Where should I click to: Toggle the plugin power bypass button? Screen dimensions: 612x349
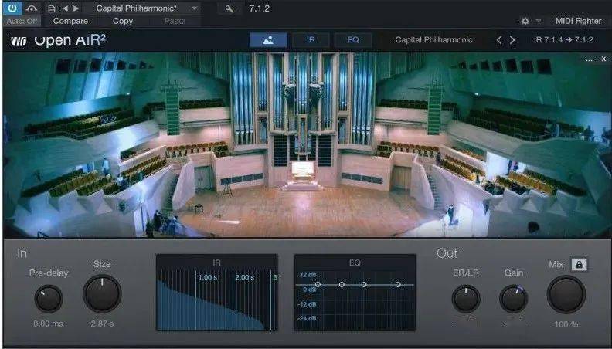(x=13, y=8)
